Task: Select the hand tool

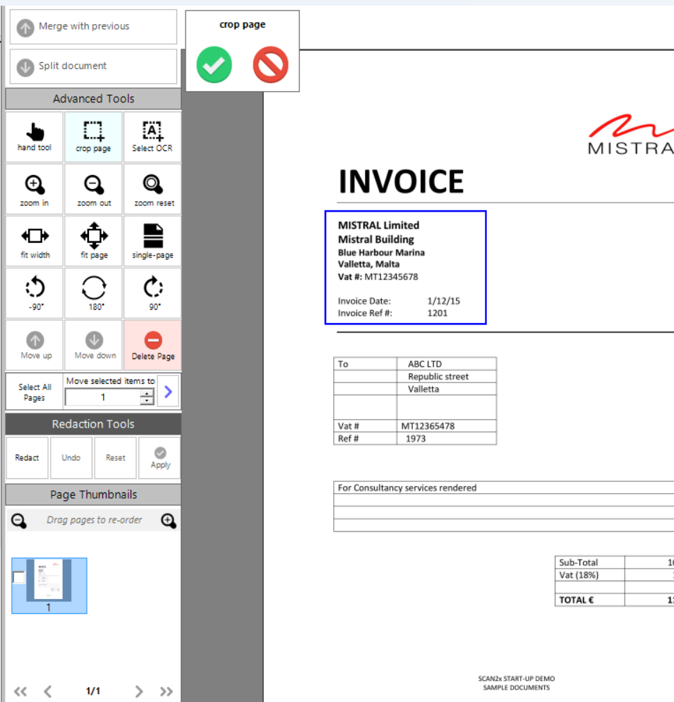Action: coord(35,136)
